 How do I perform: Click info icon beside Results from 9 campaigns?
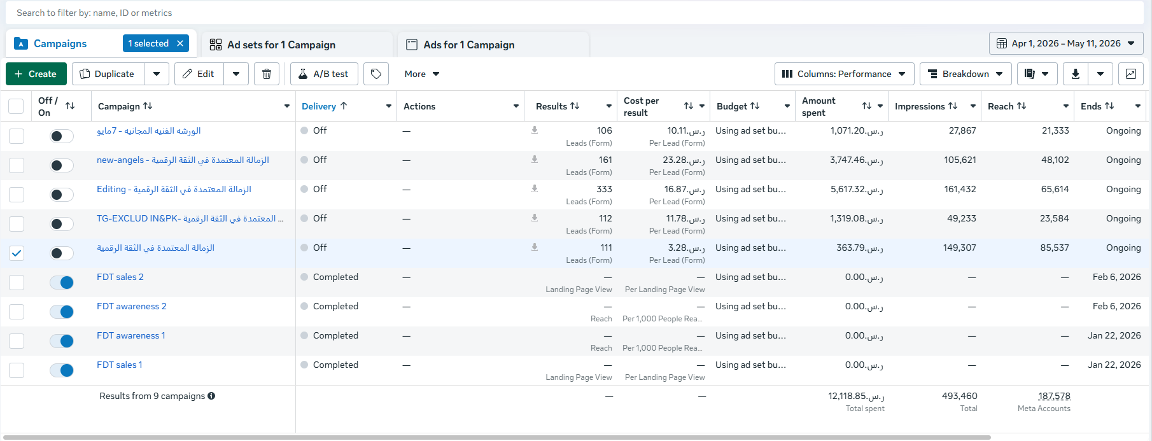pos(211,396)
